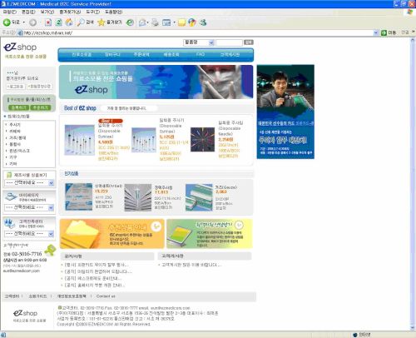Screen dimensions: 416x338
Task: Click the colorful research toolbar icon
Action: pos(192,22)
